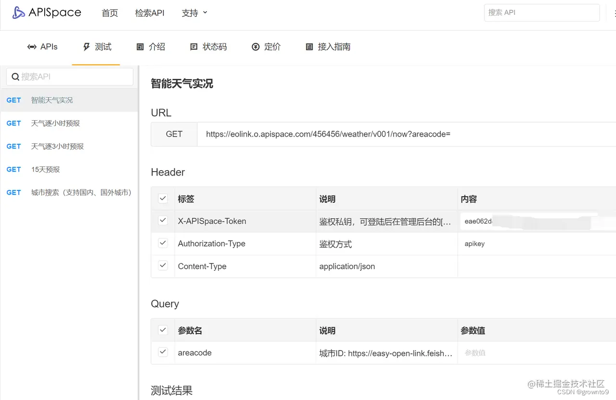This screenshot has width=616, height=400.
Task: Click the Content-Type label cell
Action: [245, 266]
